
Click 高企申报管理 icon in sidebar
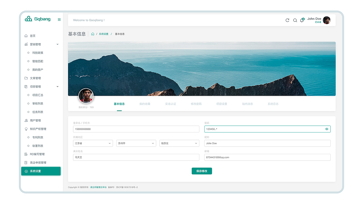pos(26,163)
